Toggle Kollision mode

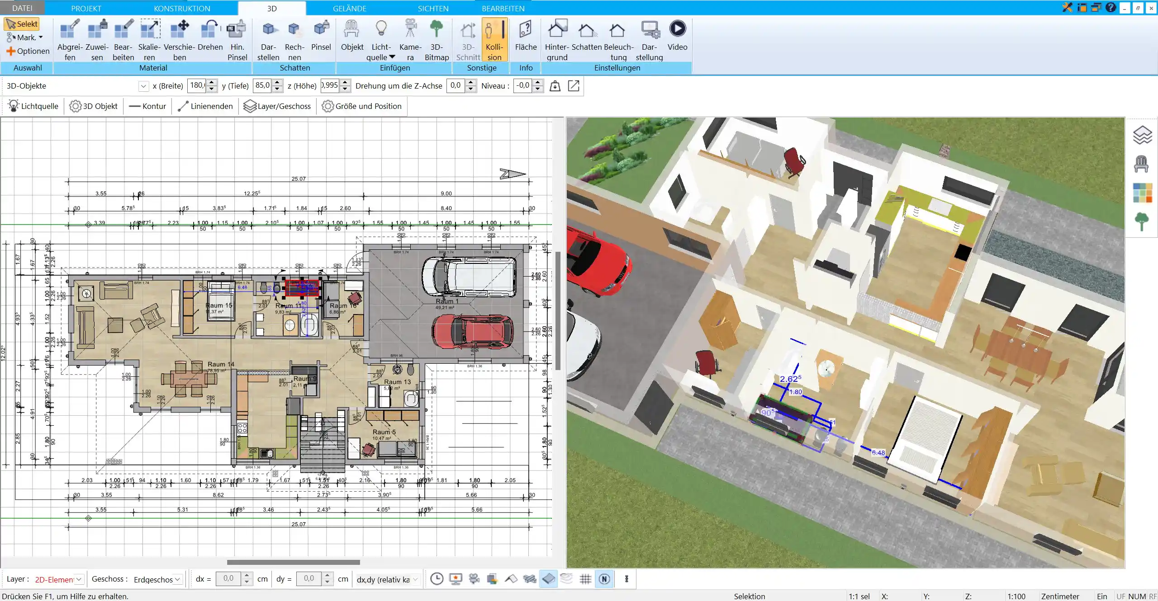(494, 40)
